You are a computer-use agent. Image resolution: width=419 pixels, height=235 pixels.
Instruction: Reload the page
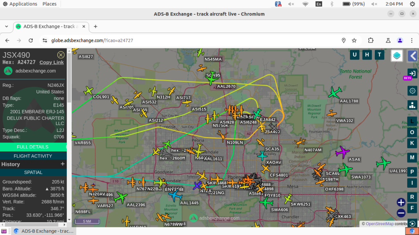click(x=31, y=40)
